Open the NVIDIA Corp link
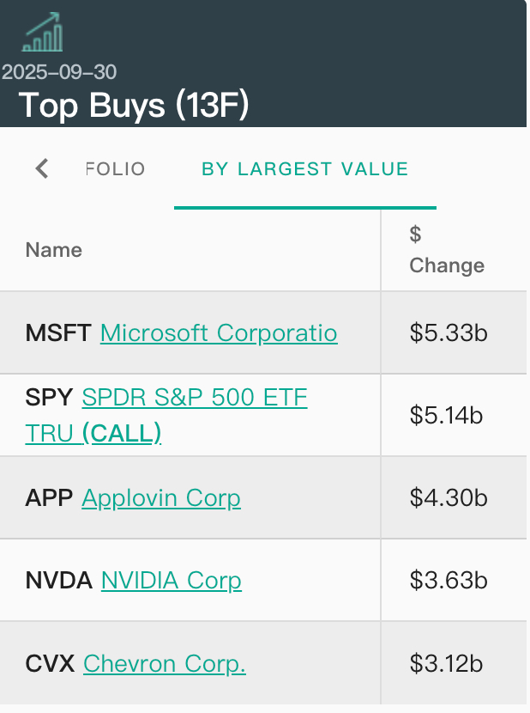Image resolution: width=530 pixels, height=713 pixels. click(172, 581)
